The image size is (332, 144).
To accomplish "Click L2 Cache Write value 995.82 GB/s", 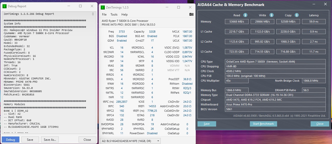I will [262, 42].
